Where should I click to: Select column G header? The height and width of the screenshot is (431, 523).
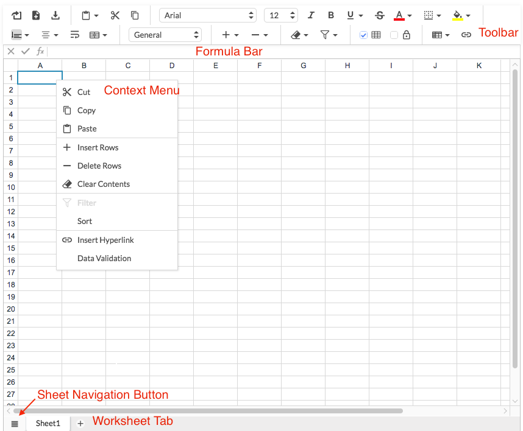303,66
